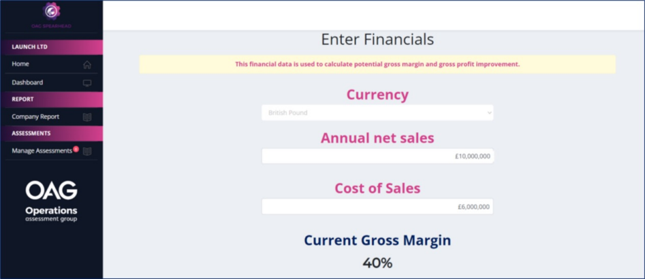Image resolution: width=645 pixels, height=279 pixels.
Task: Open the Home menu item
Action: 20,64
